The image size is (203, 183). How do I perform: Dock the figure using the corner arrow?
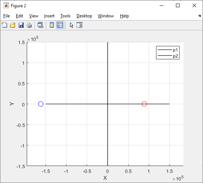tap(199, 16)
